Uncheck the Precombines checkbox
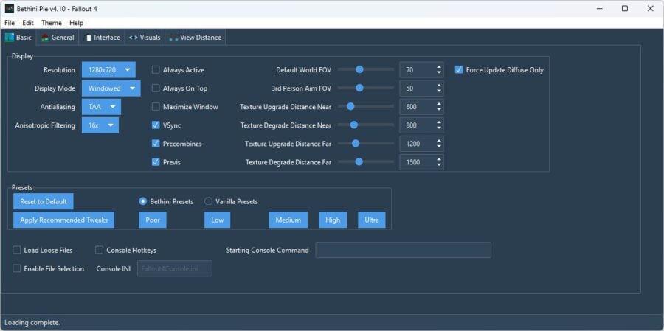 [156, 144]
